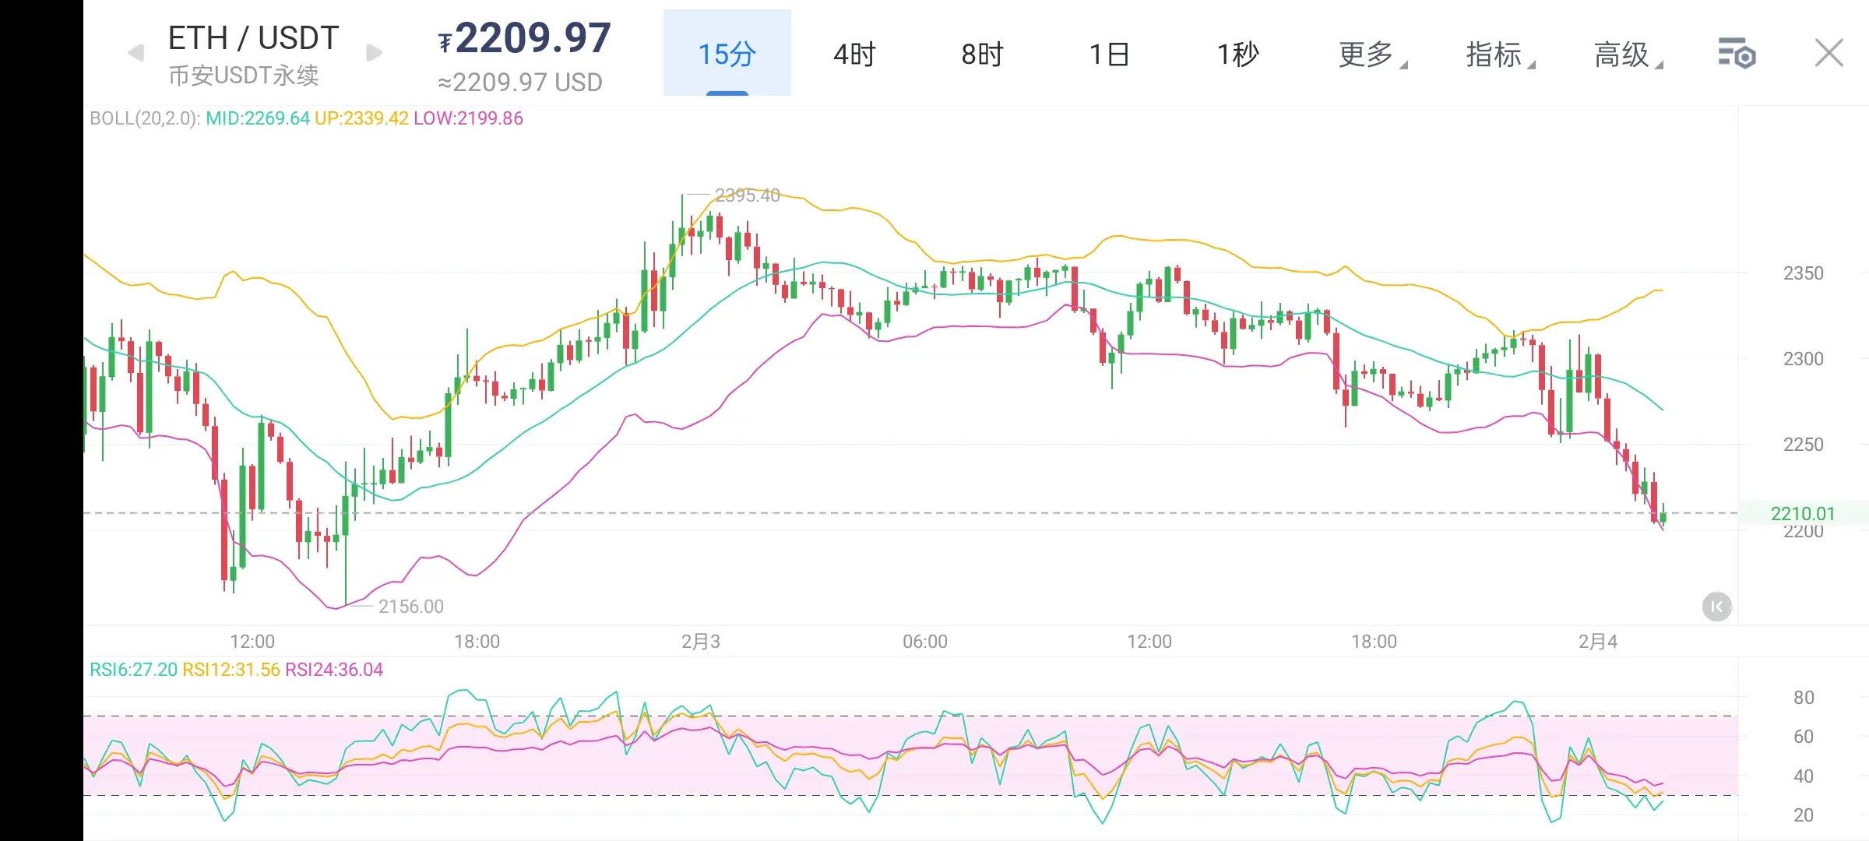
Task: Switch to 8时 timeframe
Action: (x=982, y=54)
